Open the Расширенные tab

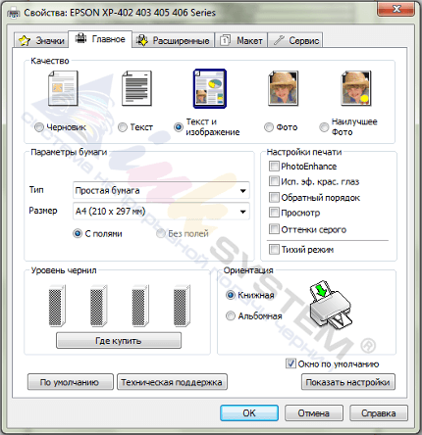point(173,40)
